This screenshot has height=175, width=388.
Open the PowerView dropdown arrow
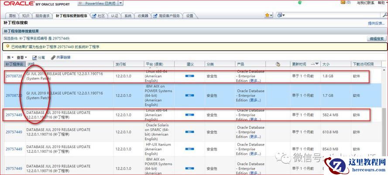coord(120,3)
